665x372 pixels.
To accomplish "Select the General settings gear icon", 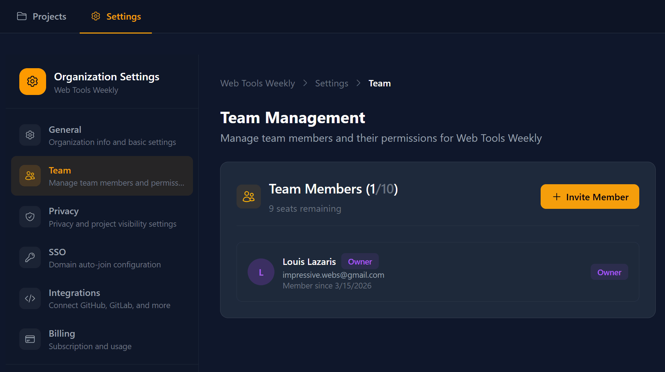I will (x=30, y=135).
